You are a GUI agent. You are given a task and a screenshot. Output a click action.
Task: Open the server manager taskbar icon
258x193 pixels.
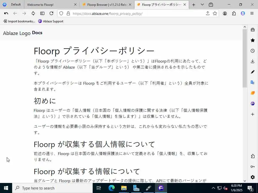click(x=136, y=188)
